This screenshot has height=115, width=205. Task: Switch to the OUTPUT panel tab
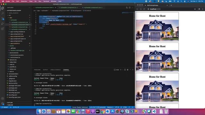click(45, 70)
